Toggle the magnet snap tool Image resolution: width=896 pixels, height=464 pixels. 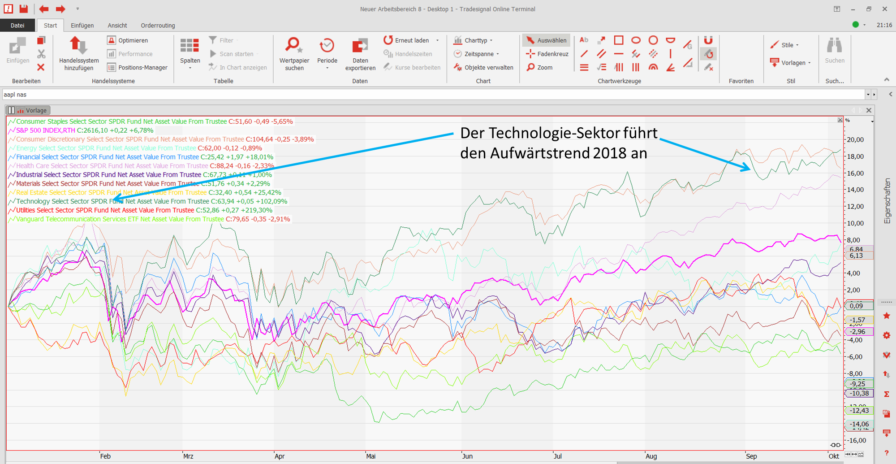point(708,40)
